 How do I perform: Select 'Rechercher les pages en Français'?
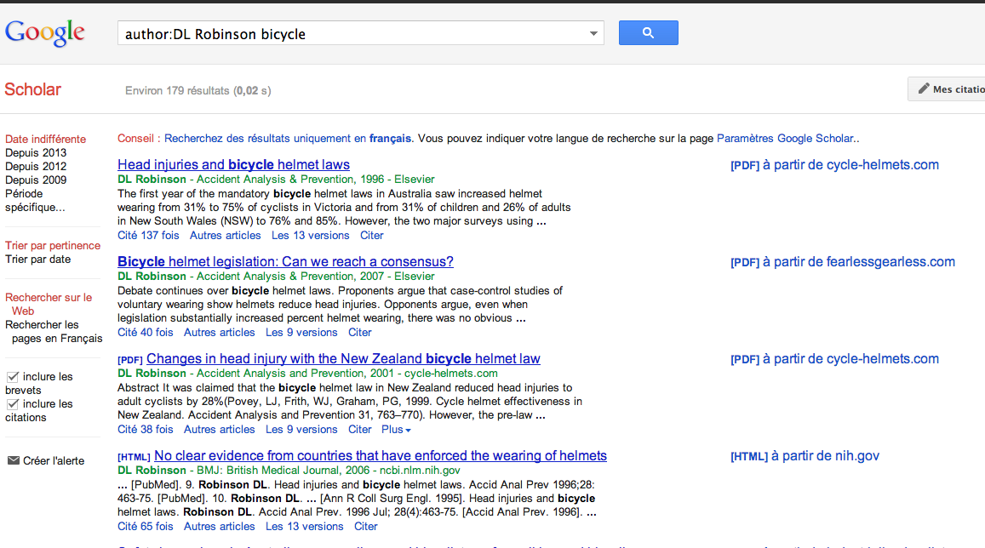(54, 331)
